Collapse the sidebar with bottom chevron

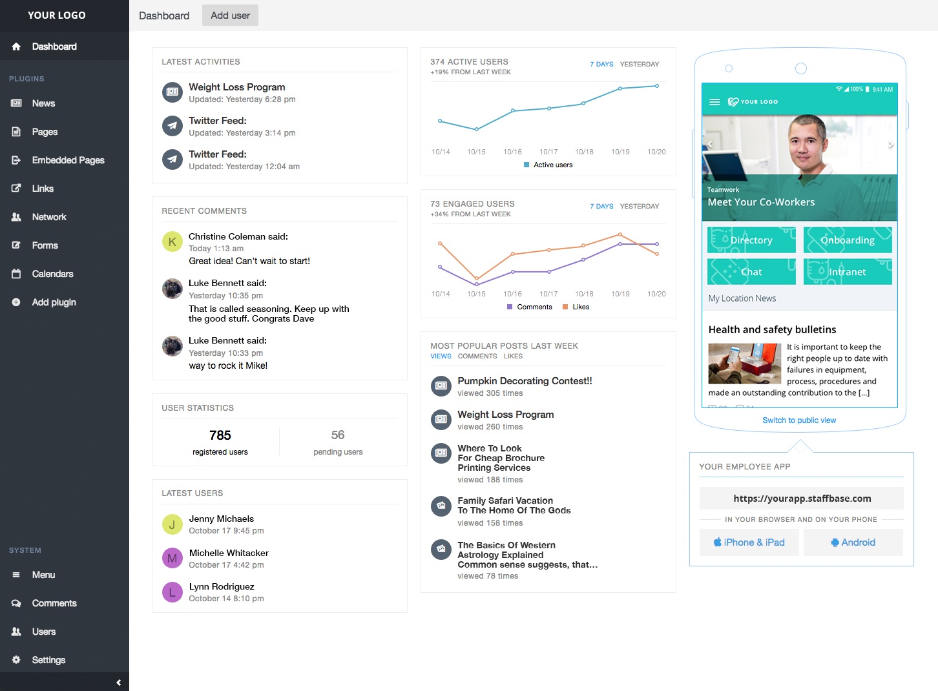(x=118, y=682)
